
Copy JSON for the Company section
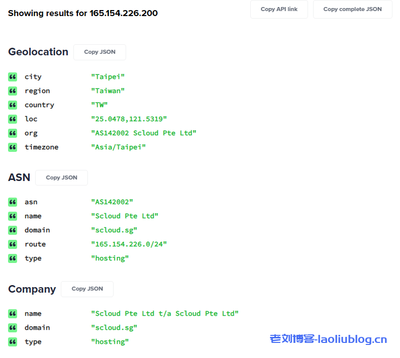[x=87, y=289]
